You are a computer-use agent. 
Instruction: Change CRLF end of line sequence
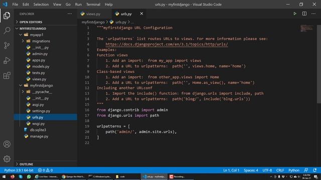coord(280,170)
